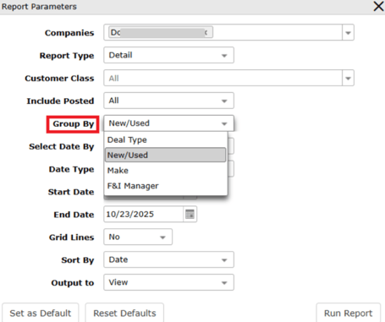Viewport: 385px width, 322px height.
Task: Open the Sort By dropdown showing Date
Action: (168, 259)
